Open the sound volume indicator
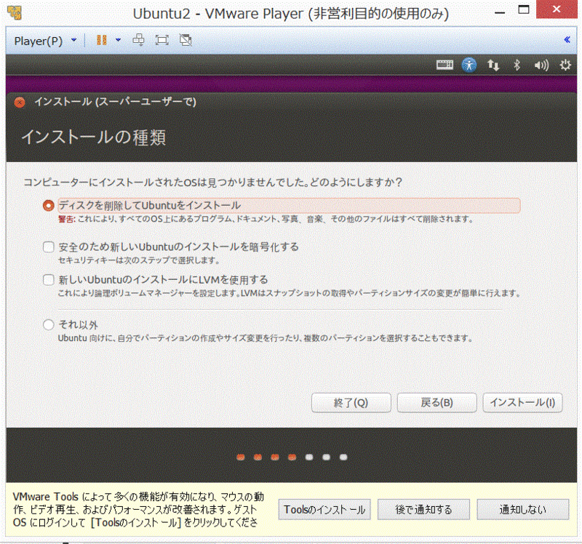This screenshot has height=544, width=582. [x=541, y=65]
